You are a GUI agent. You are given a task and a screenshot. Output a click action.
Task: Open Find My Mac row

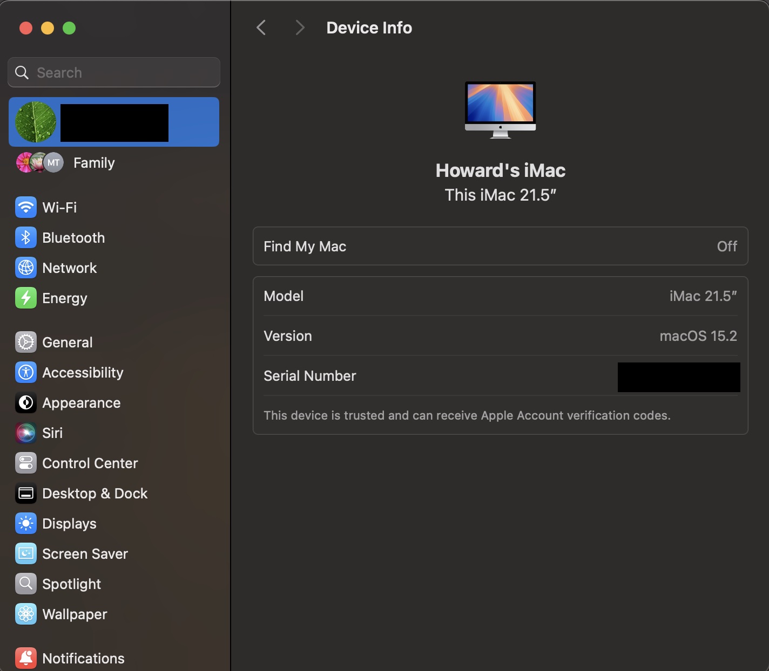[501, 246]
